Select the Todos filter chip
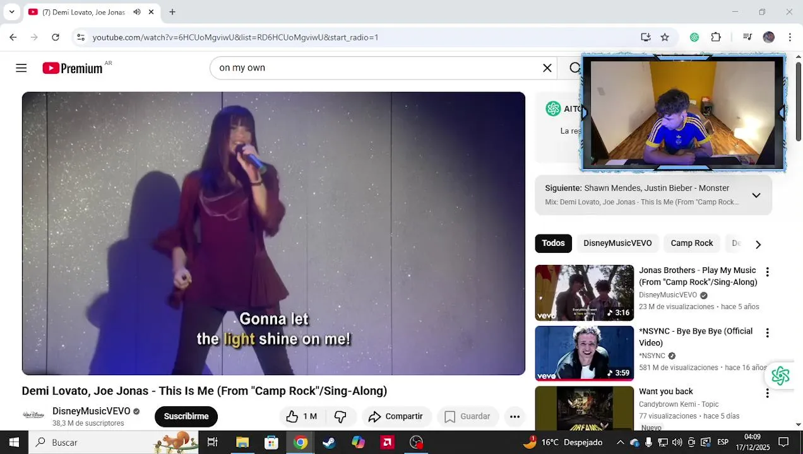This screenshot has width=803, height=454. [553, 243]
